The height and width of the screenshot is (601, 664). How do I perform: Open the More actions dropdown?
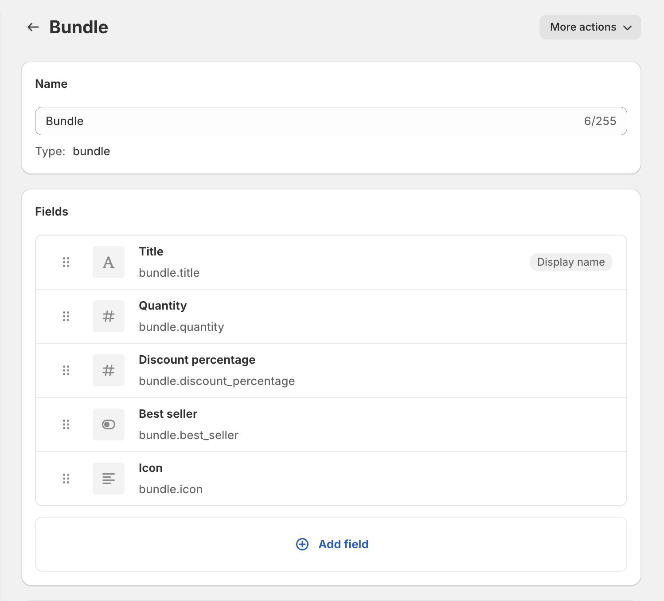point(590,27)
